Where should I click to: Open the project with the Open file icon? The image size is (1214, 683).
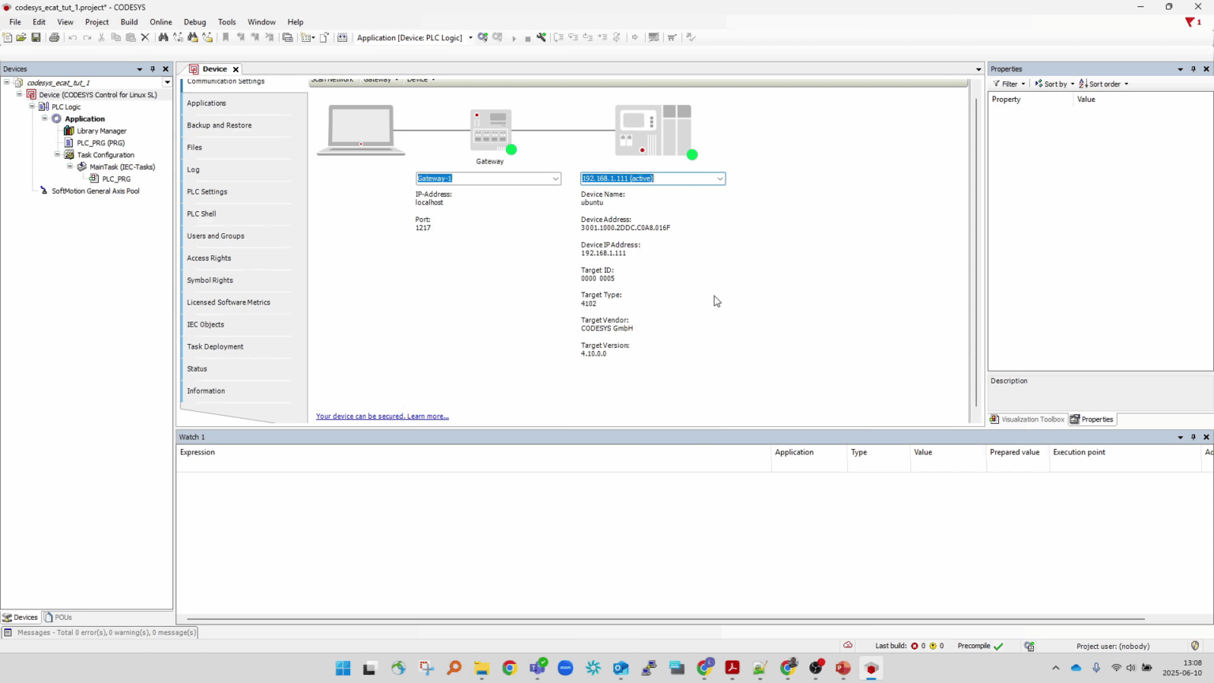tap(21, 37)
